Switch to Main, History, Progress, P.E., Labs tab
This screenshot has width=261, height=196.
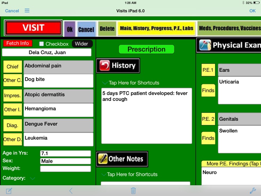pyautogui.click(x=157, y=28)
